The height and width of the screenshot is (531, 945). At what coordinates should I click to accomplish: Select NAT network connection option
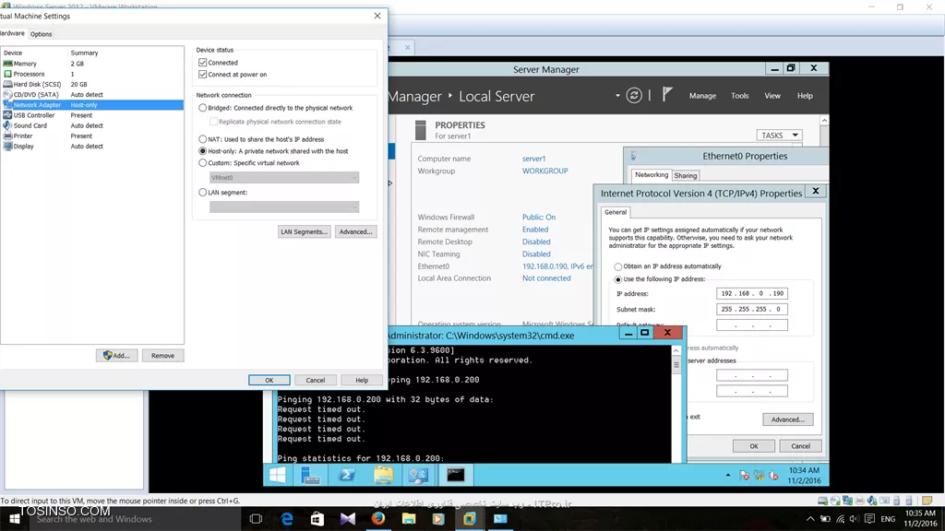coord(202,139)
